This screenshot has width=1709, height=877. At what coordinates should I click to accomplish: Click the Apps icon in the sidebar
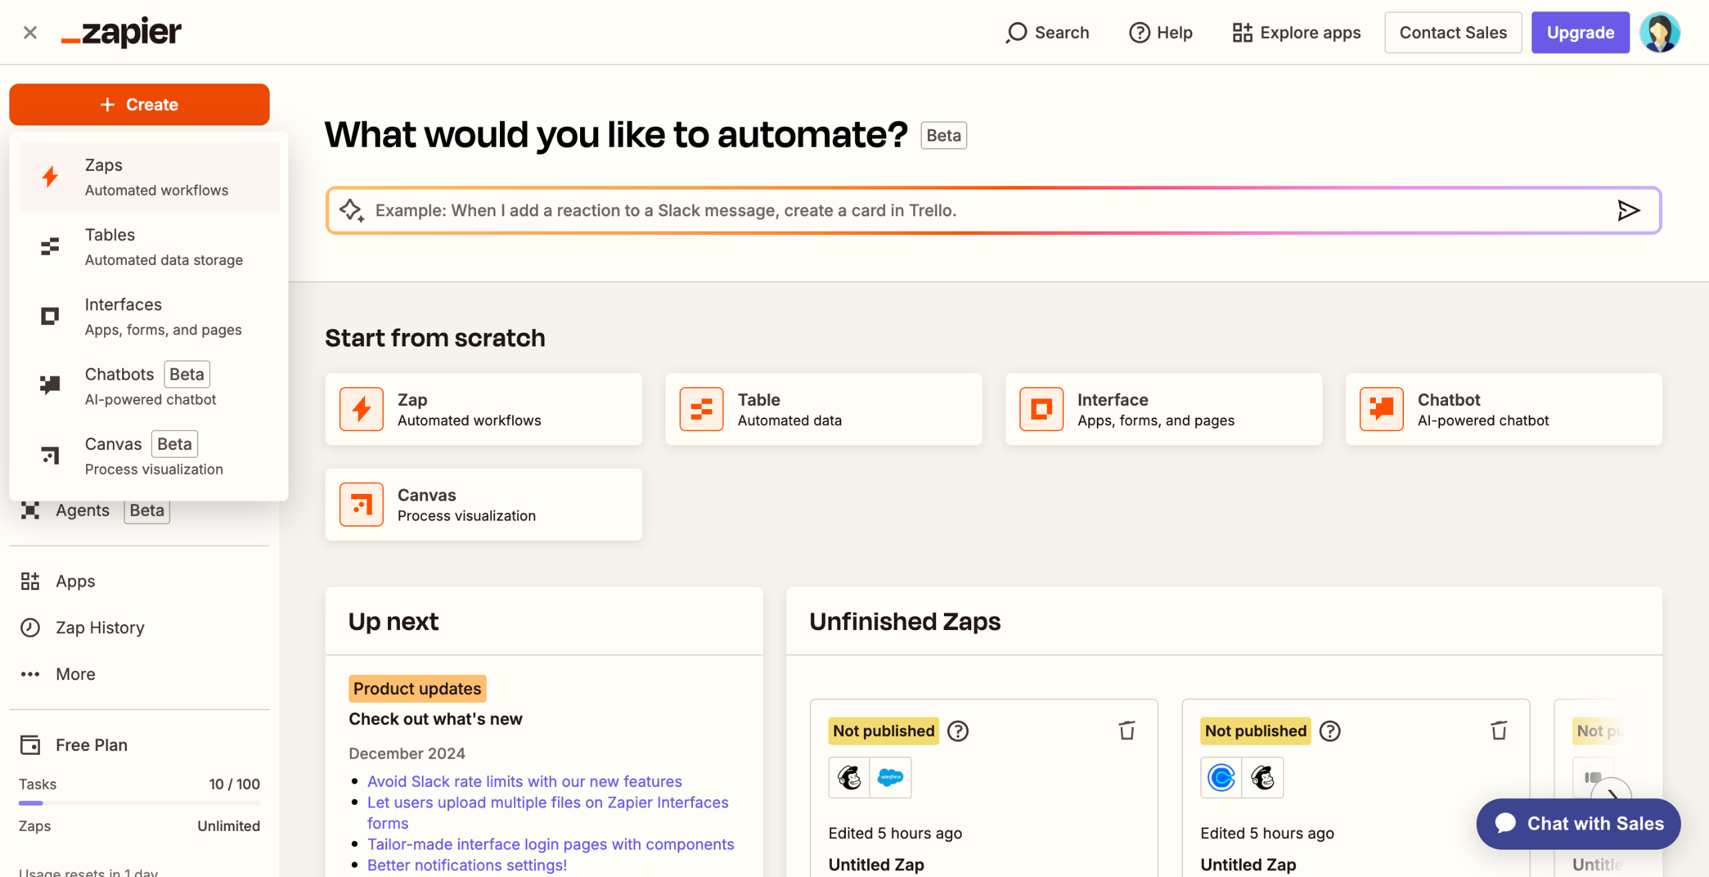(29, 581)
